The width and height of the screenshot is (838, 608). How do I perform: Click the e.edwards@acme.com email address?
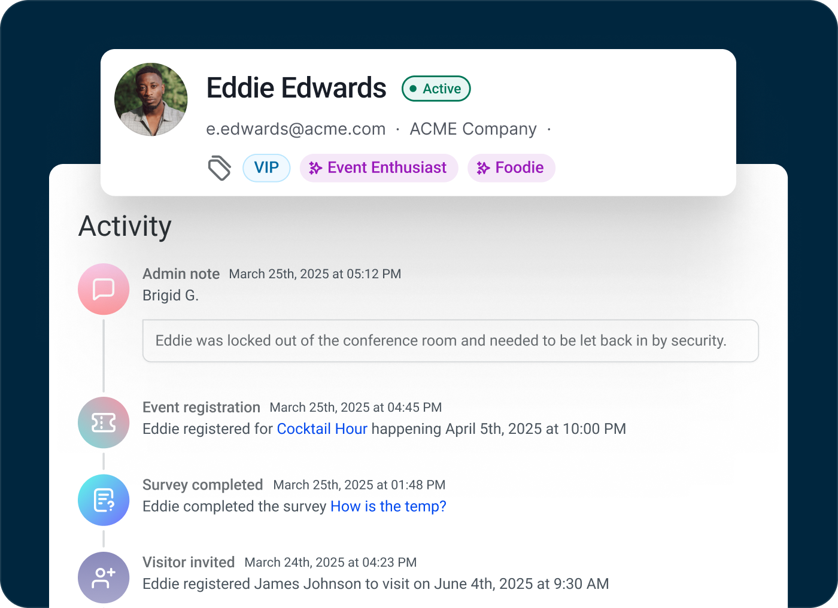click(x=296, y=129)
